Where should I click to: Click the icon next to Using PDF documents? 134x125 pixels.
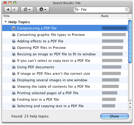click(14, 67)
